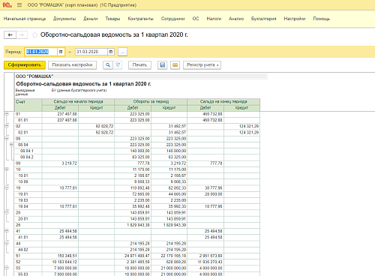Viewport: 375px width, 276px height.
Task: Select Обороты за период header
Action: coord(151,101)
